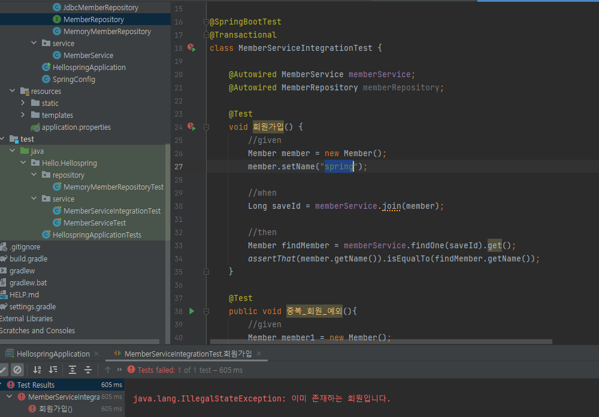The width and height of the screenshot is (599, 417).
Task: Expand the templates folder
Action: pos(23,115)
